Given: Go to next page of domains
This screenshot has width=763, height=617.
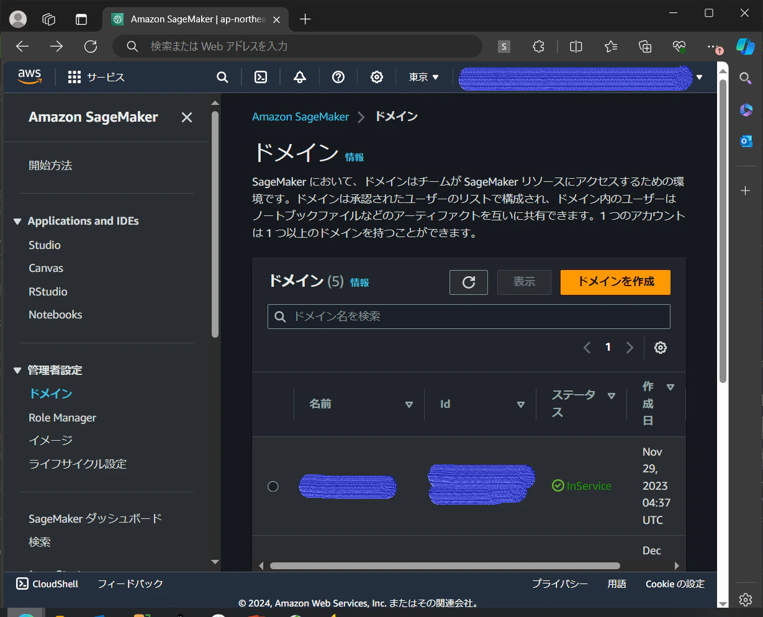Looking at the screenshot, I should tap(630, 348).
